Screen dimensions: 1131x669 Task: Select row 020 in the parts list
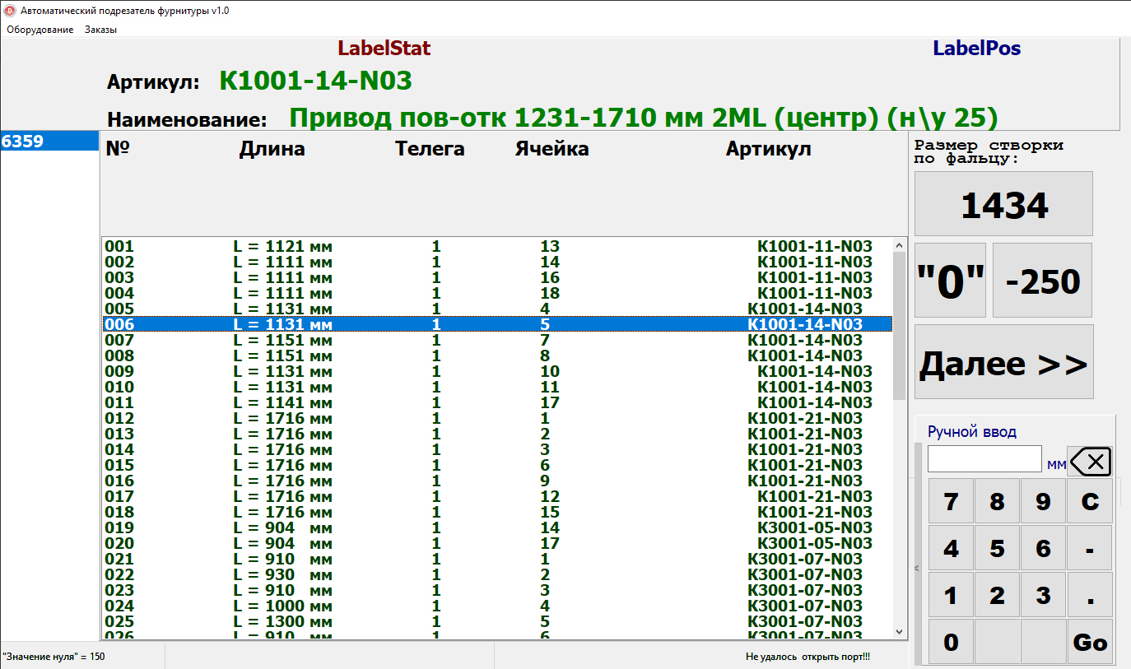(497, 543)
